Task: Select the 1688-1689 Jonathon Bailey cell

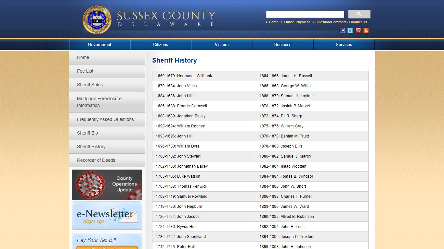Action: tap(204, 116)
